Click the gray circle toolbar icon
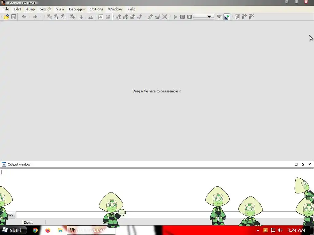The height and width of the screenshot is (235, 314). click(x=108, y=17)
